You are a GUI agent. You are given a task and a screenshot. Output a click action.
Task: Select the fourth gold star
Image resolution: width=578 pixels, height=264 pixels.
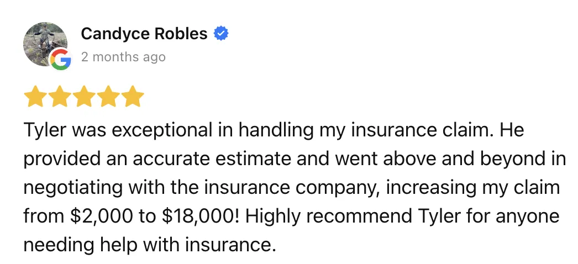point(108,97)
